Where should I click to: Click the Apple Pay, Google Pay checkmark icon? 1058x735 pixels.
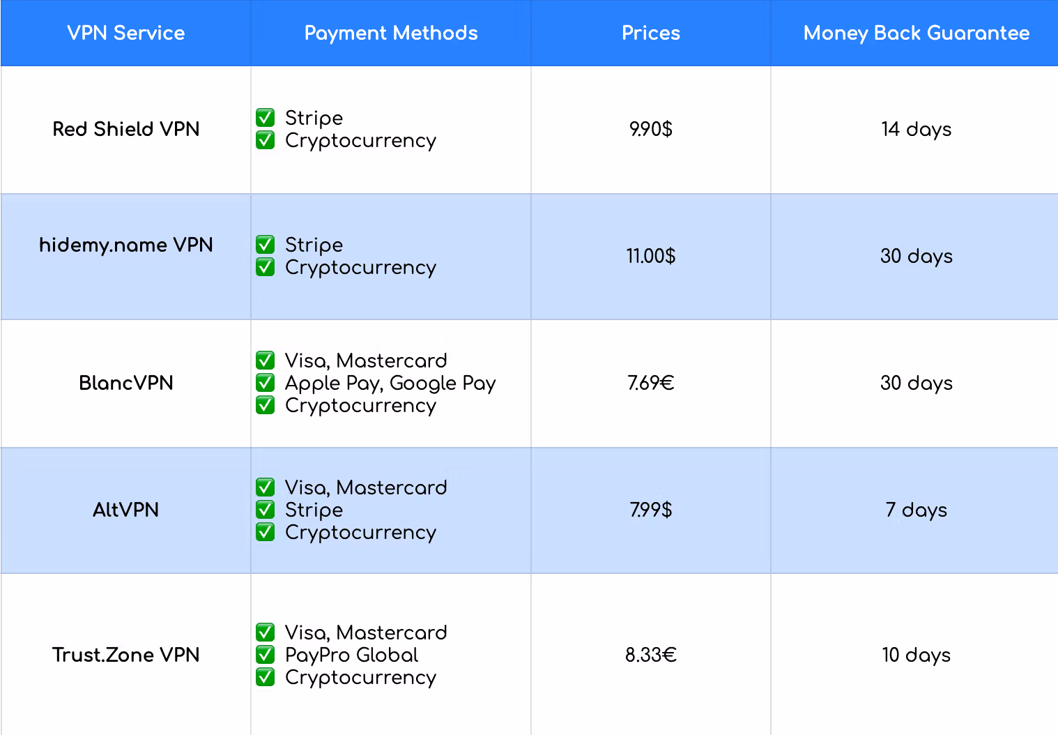click(265, 382)
